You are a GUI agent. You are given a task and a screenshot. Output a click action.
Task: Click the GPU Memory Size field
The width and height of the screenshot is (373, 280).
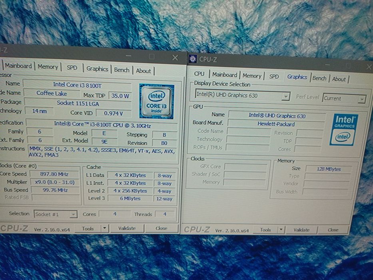pyautogui.click(x=328, y=169)
